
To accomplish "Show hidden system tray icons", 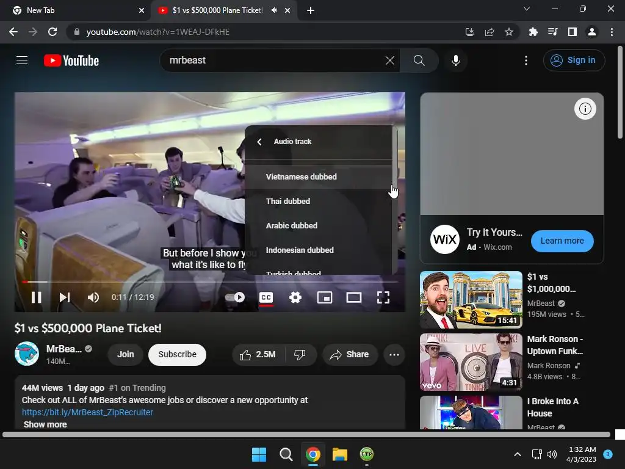I will pyautogui.click(x=518, y=454).
